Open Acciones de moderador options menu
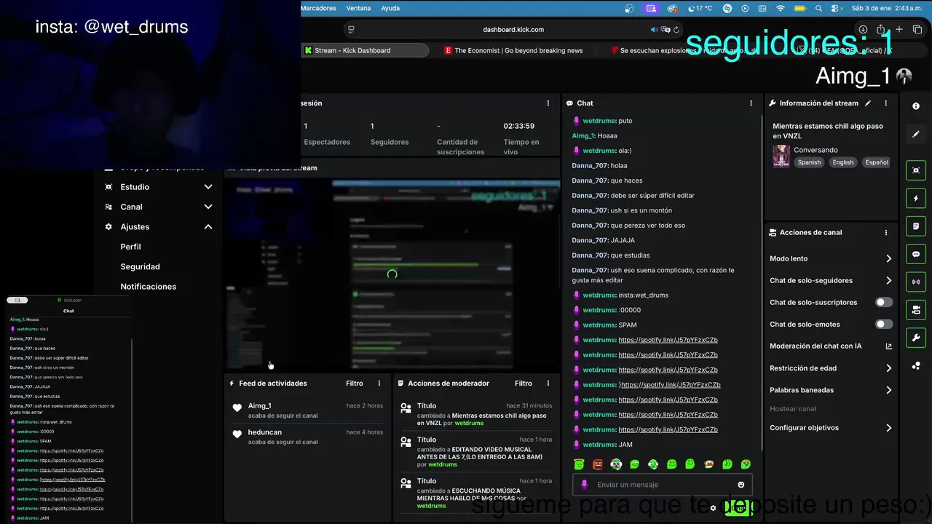The width and height of the screenshot is (932, 524). (x=548, y=384)
